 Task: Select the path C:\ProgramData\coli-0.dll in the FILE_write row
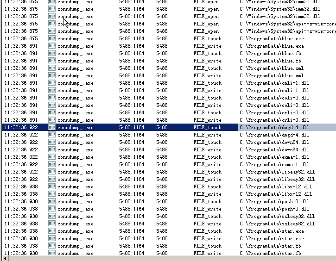(274, 105)
